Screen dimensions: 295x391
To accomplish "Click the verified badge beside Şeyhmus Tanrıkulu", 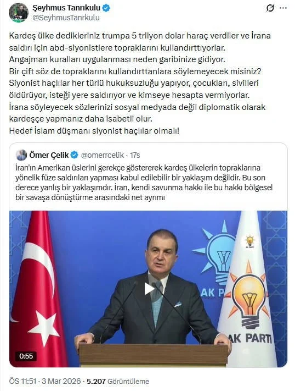I will point(106,8).
